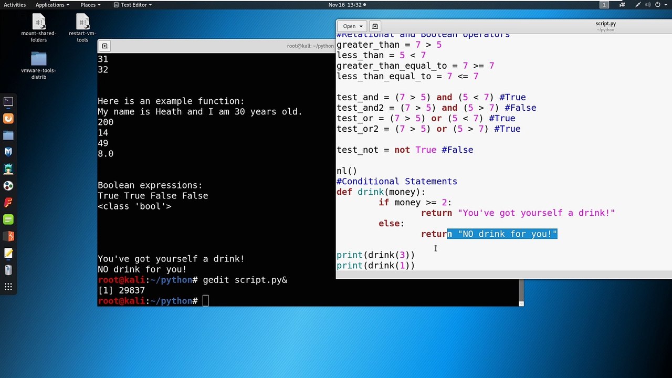This screenshot has width=672, height=378.
Task: Click the greater_than_equal_to line
Action: click(x=415, y=66)
